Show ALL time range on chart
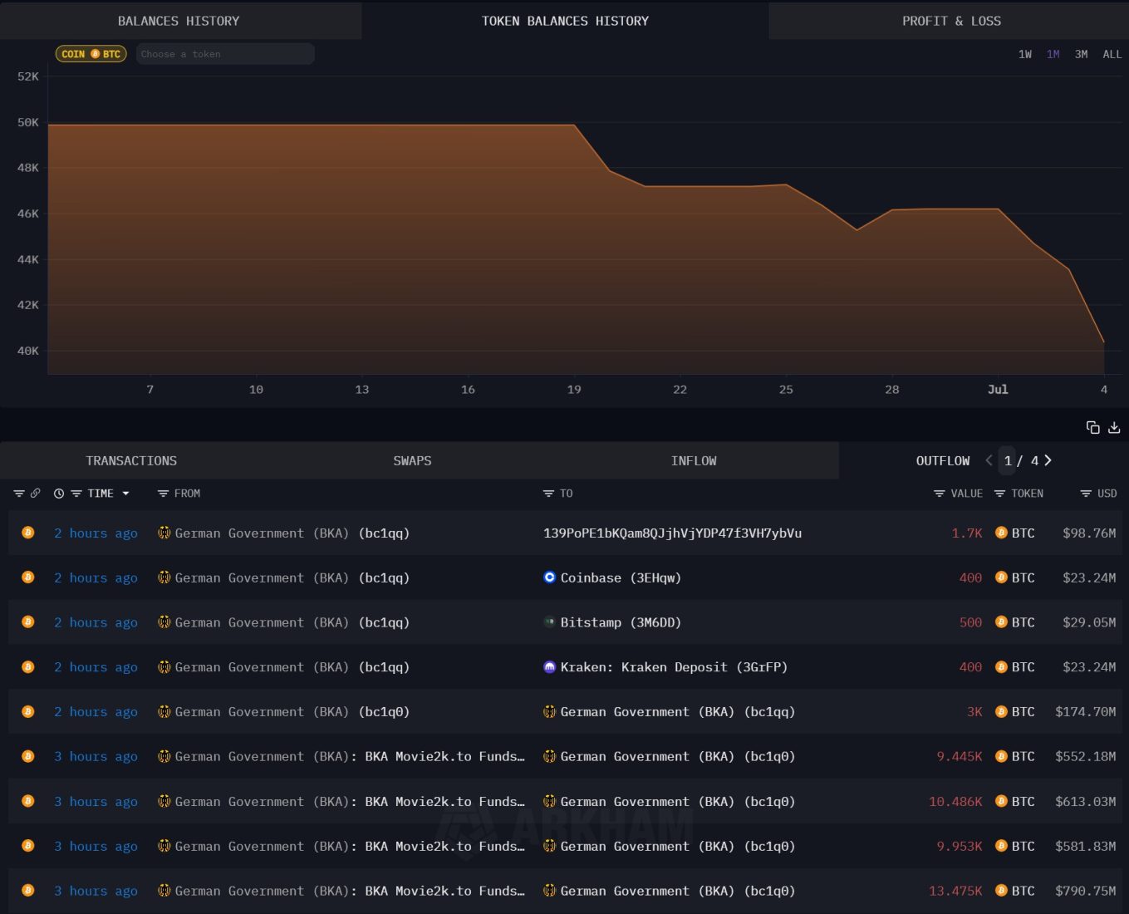This screenshot has height=914, width=1129. (x=1112, y=54)
